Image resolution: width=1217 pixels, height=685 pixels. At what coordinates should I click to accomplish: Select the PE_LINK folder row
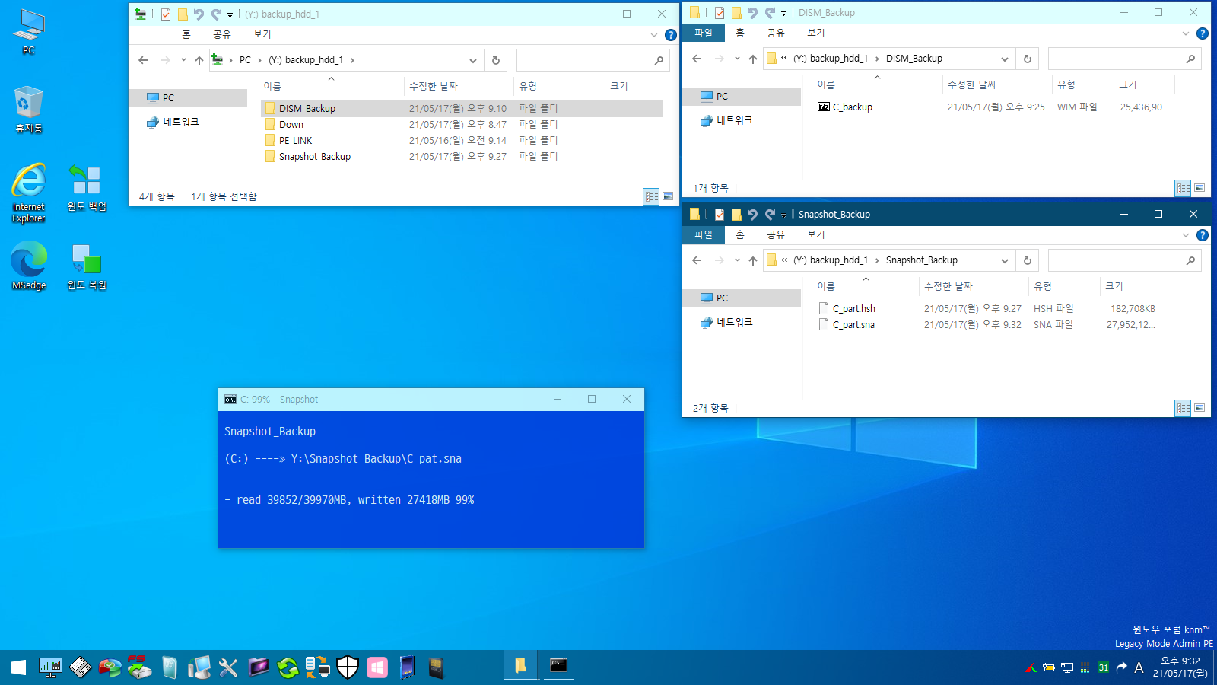point(462,140)
